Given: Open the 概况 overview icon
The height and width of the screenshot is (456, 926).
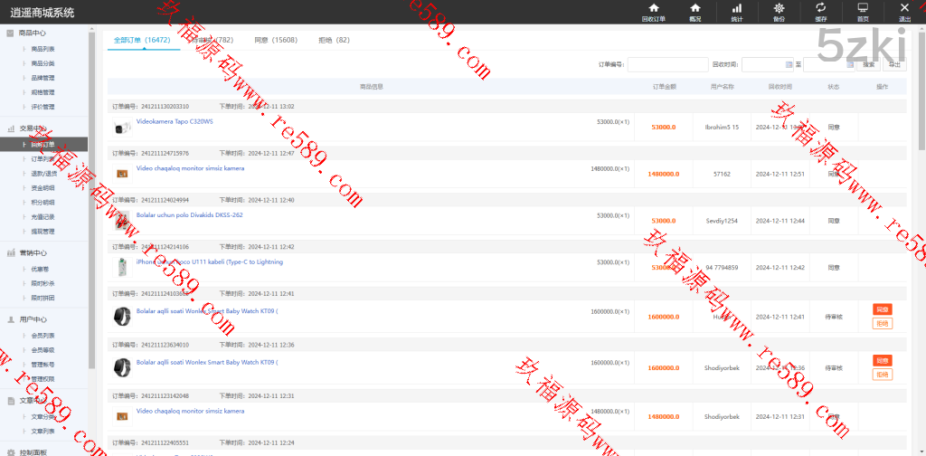Looking at the screenshot, I should click(x=694, y=12).
